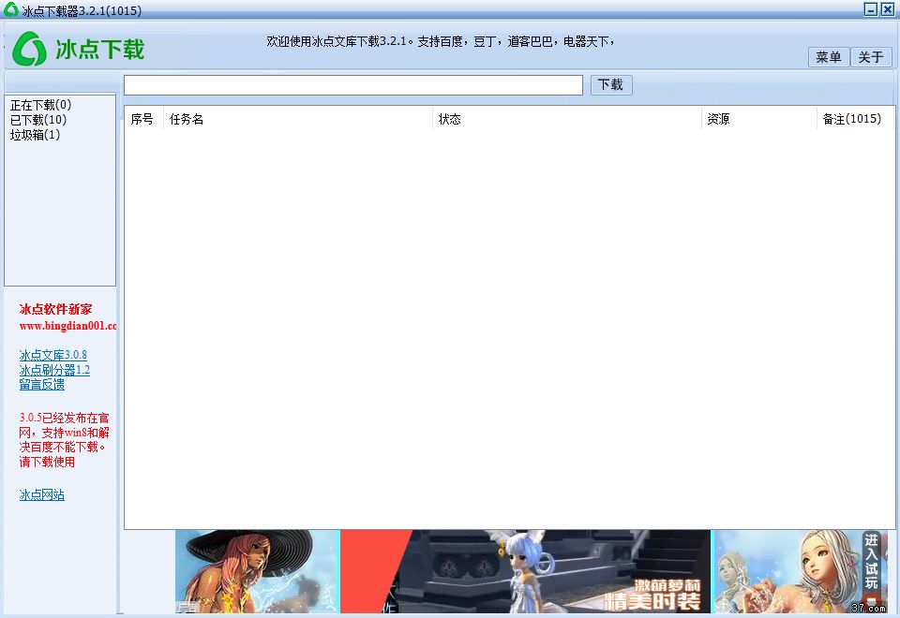The width and height of the screenshot is (900, 618).
Task: Open the 冰点刷分器1.2 link
Action: coord(54,370)
